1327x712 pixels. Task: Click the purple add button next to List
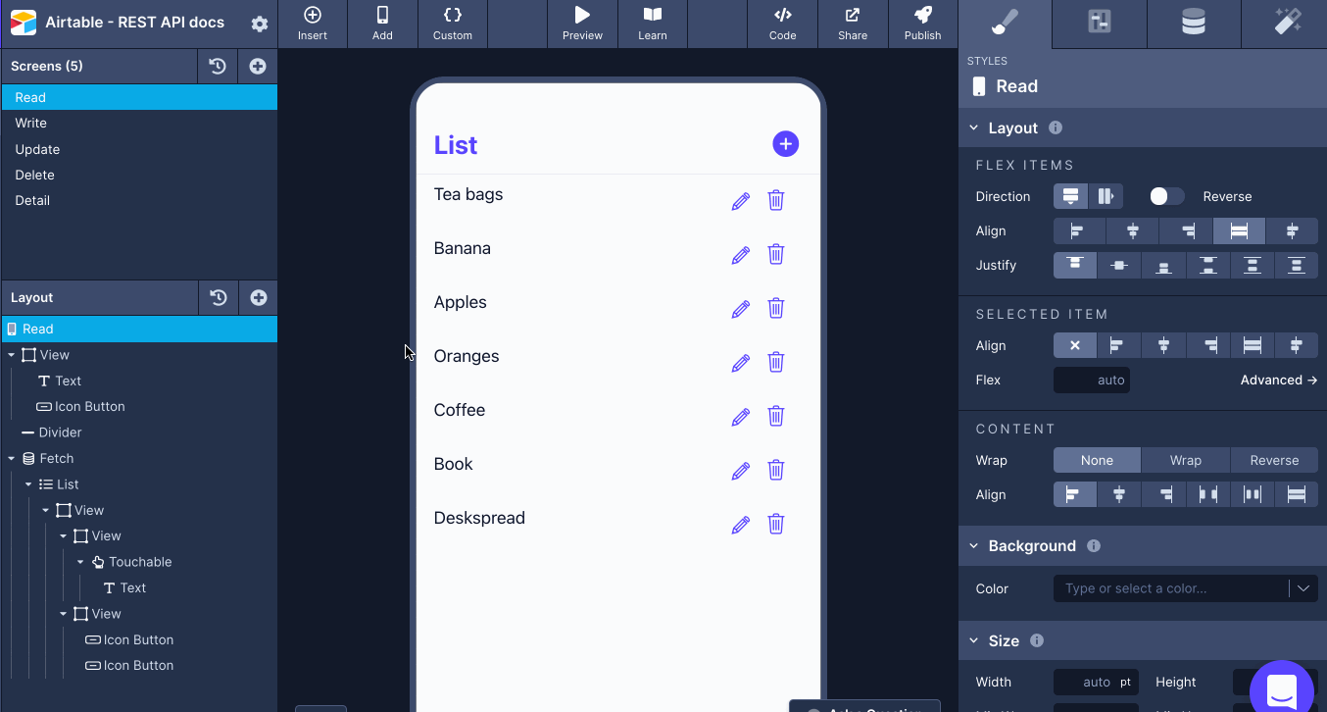click(785, 144)
